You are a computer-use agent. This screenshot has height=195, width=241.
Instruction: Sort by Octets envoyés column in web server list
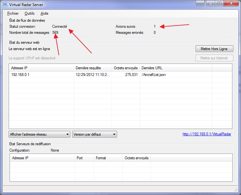pyautogui.click(x=126, y=68)
